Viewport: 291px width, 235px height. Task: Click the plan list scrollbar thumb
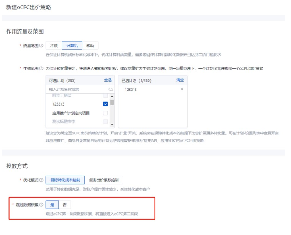pos(112,102)
